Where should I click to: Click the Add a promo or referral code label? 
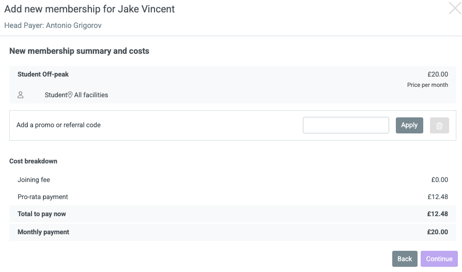pos(58,125)
